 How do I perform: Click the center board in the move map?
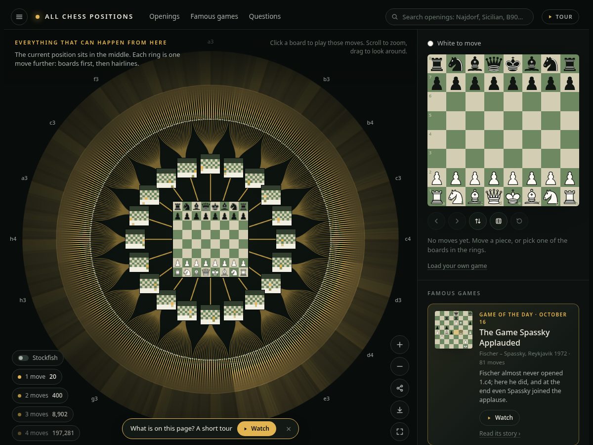pos(211,239)
